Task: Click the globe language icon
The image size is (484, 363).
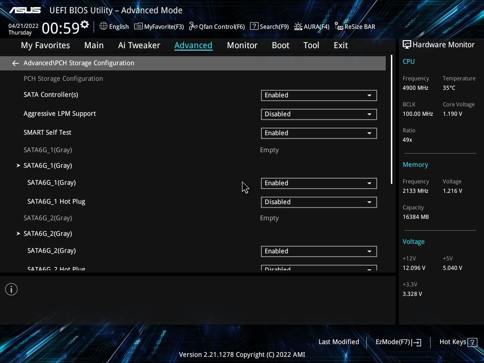Action: (x=104, y=26)
